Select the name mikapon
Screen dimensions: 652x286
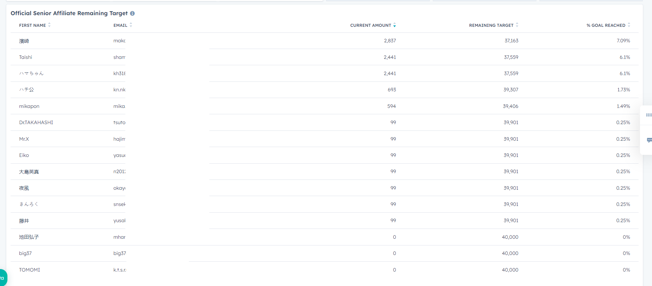click(x=29, y=106)
